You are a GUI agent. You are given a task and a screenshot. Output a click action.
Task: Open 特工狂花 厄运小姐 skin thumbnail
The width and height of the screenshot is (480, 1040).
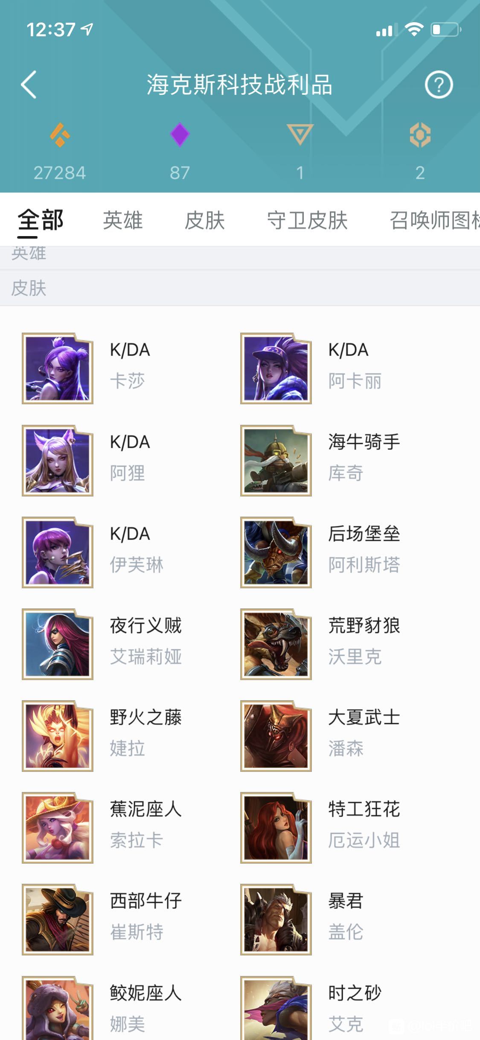pyautogui.click(x=276, y=827)
